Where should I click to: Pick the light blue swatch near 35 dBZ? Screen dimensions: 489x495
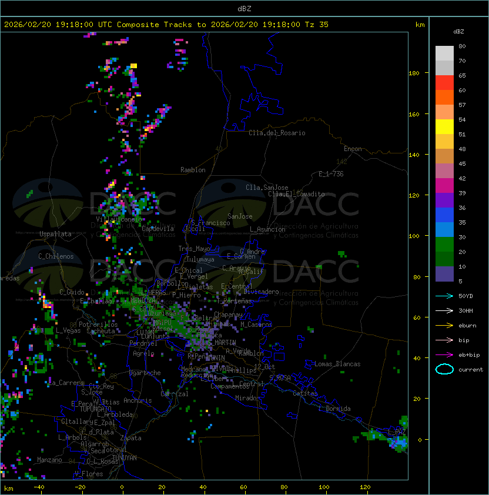(444, 229)
